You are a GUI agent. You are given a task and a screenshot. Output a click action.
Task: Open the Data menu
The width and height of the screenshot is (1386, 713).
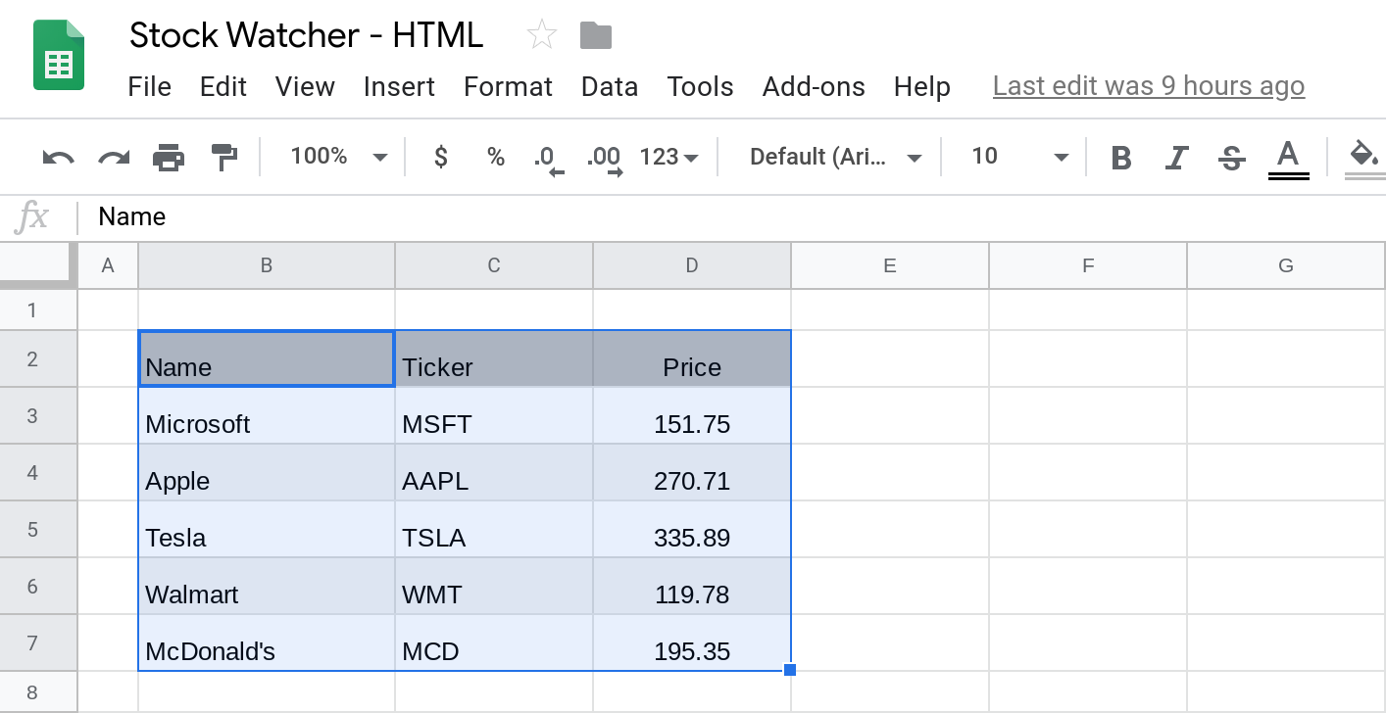click(x=610, y=86)
